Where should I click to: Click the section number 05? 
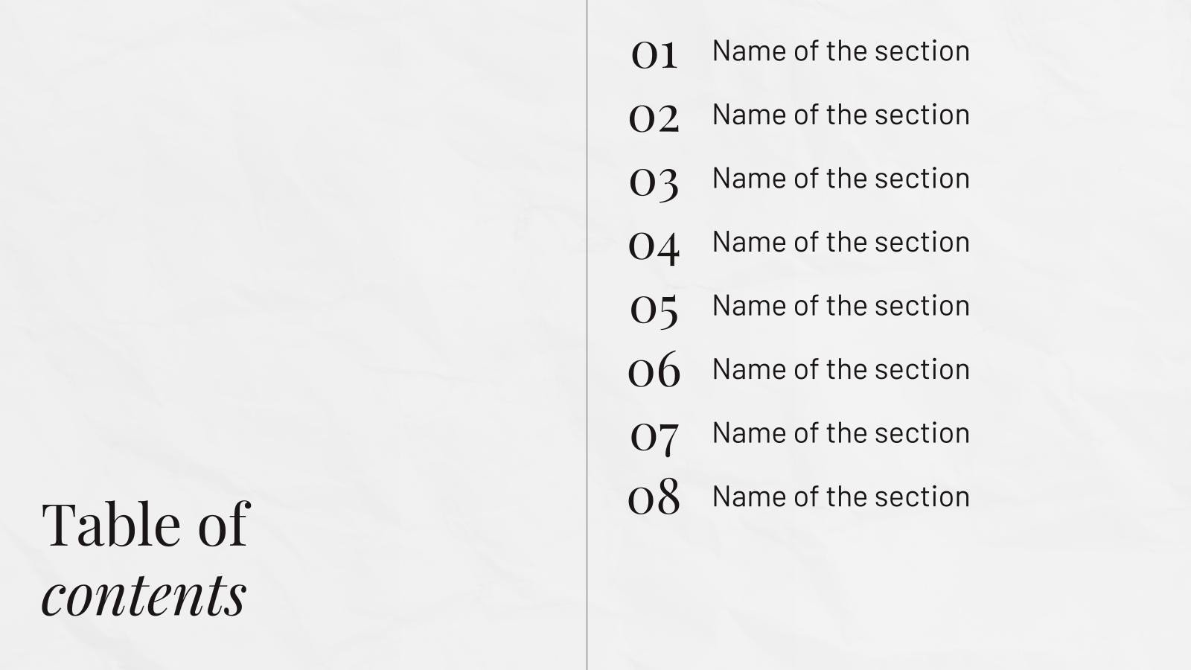(654, 309)
